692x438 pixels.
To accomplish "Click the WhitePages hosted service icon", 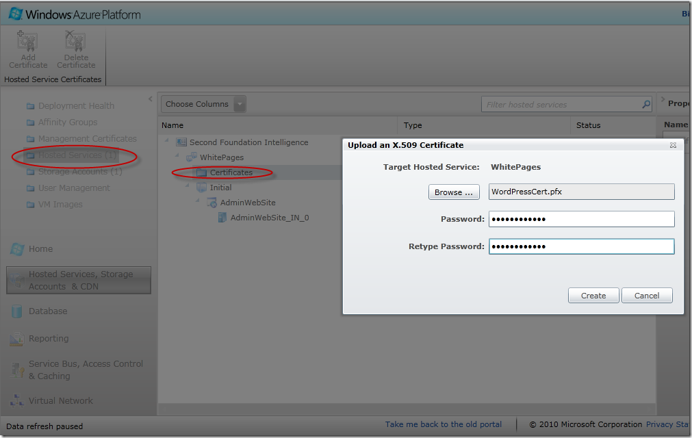I will [191, 157].
